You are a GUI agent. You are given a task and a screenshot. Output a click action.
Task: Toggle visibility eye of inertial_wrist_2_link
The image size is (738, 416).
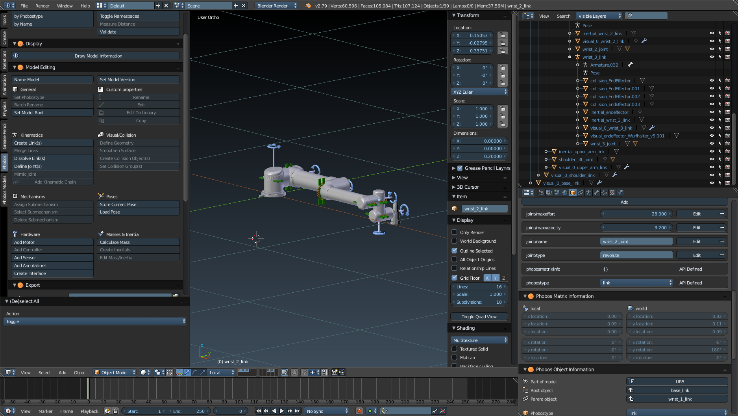(x=712, y=33)
